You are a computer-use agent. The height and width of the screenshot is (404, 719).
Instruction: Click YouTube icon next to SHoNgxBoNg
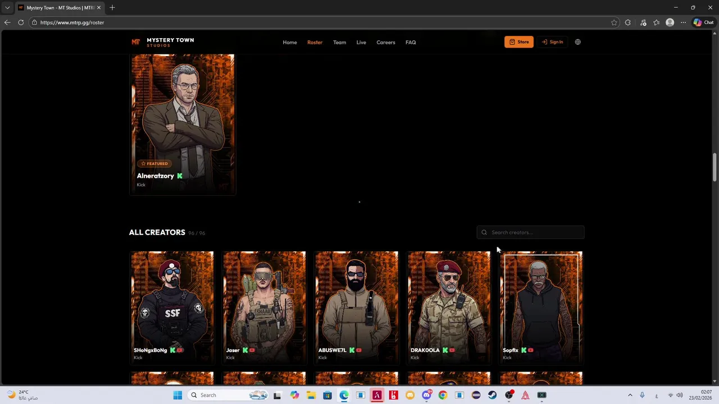click(180, 350)
